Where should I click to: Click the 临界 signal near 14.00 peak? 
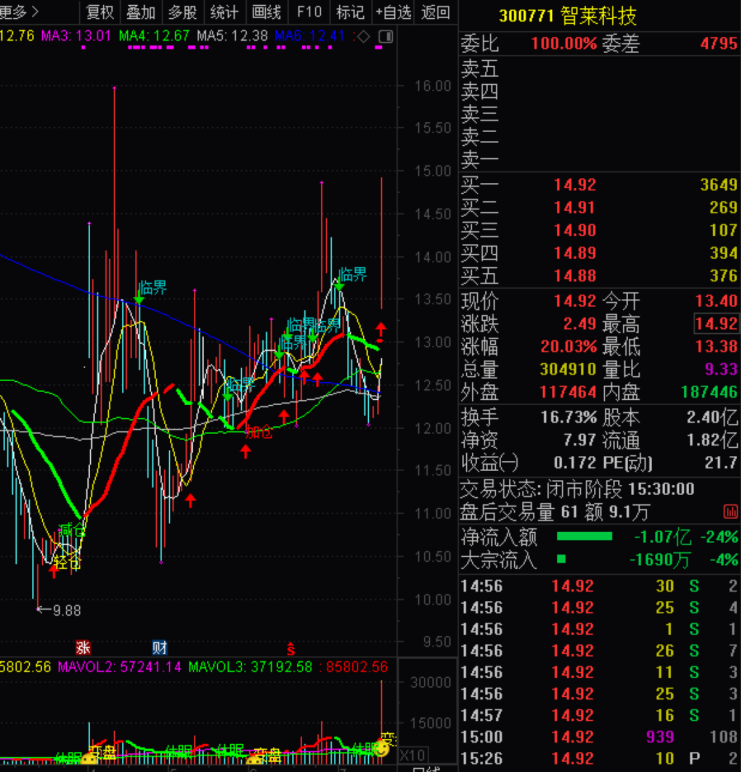(353, 274)
